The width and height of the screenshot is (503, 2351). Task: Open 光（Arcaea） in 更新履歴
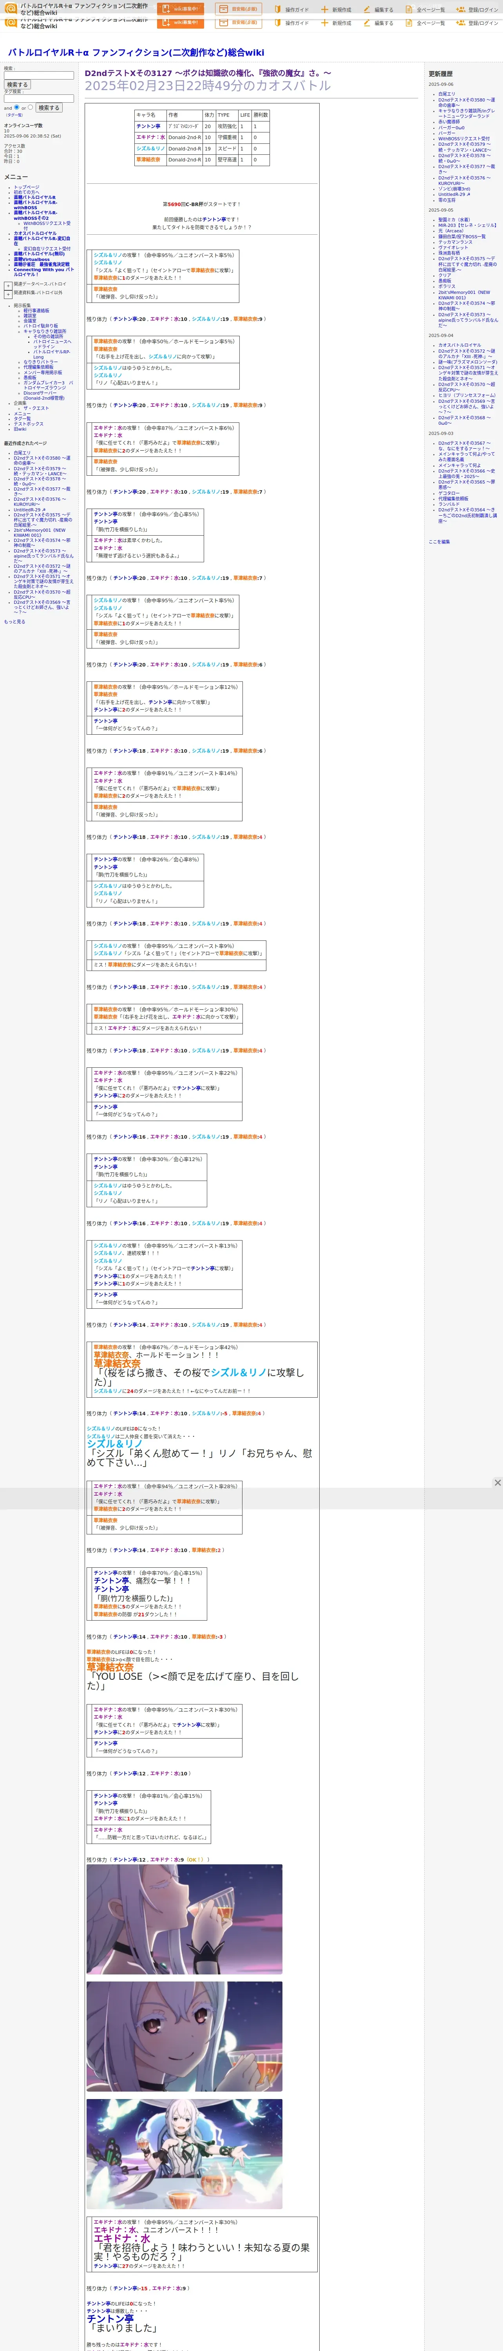tap(452, 231)
